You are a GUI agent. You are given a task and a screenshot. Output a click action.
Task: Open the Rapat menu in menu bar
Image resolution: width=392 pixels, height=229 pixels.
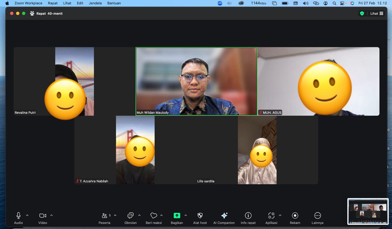[53, 3]
